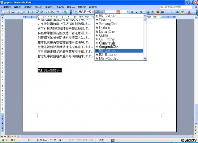Open the 檢視(V) menu
The height and width of the screenshot is (143, 198).
[28, 7]
